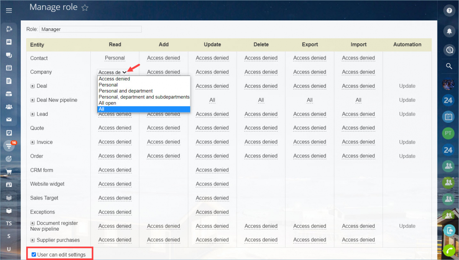The height and width of the screenshot is (260, 459).
Task: Open the PT green avatar chat
Action: pyautogui.click(x=448, y=133)
